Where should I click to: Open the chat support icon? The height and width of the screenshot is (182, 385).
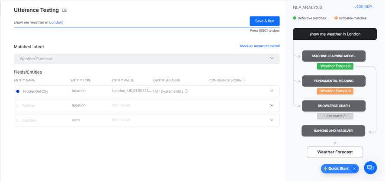pyautogui.click(x=370, y=167)
